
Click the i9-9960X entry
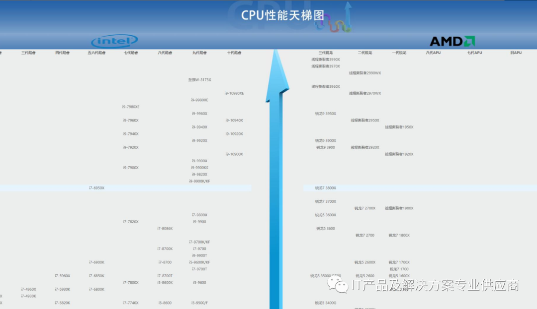(x=200, y=114)
